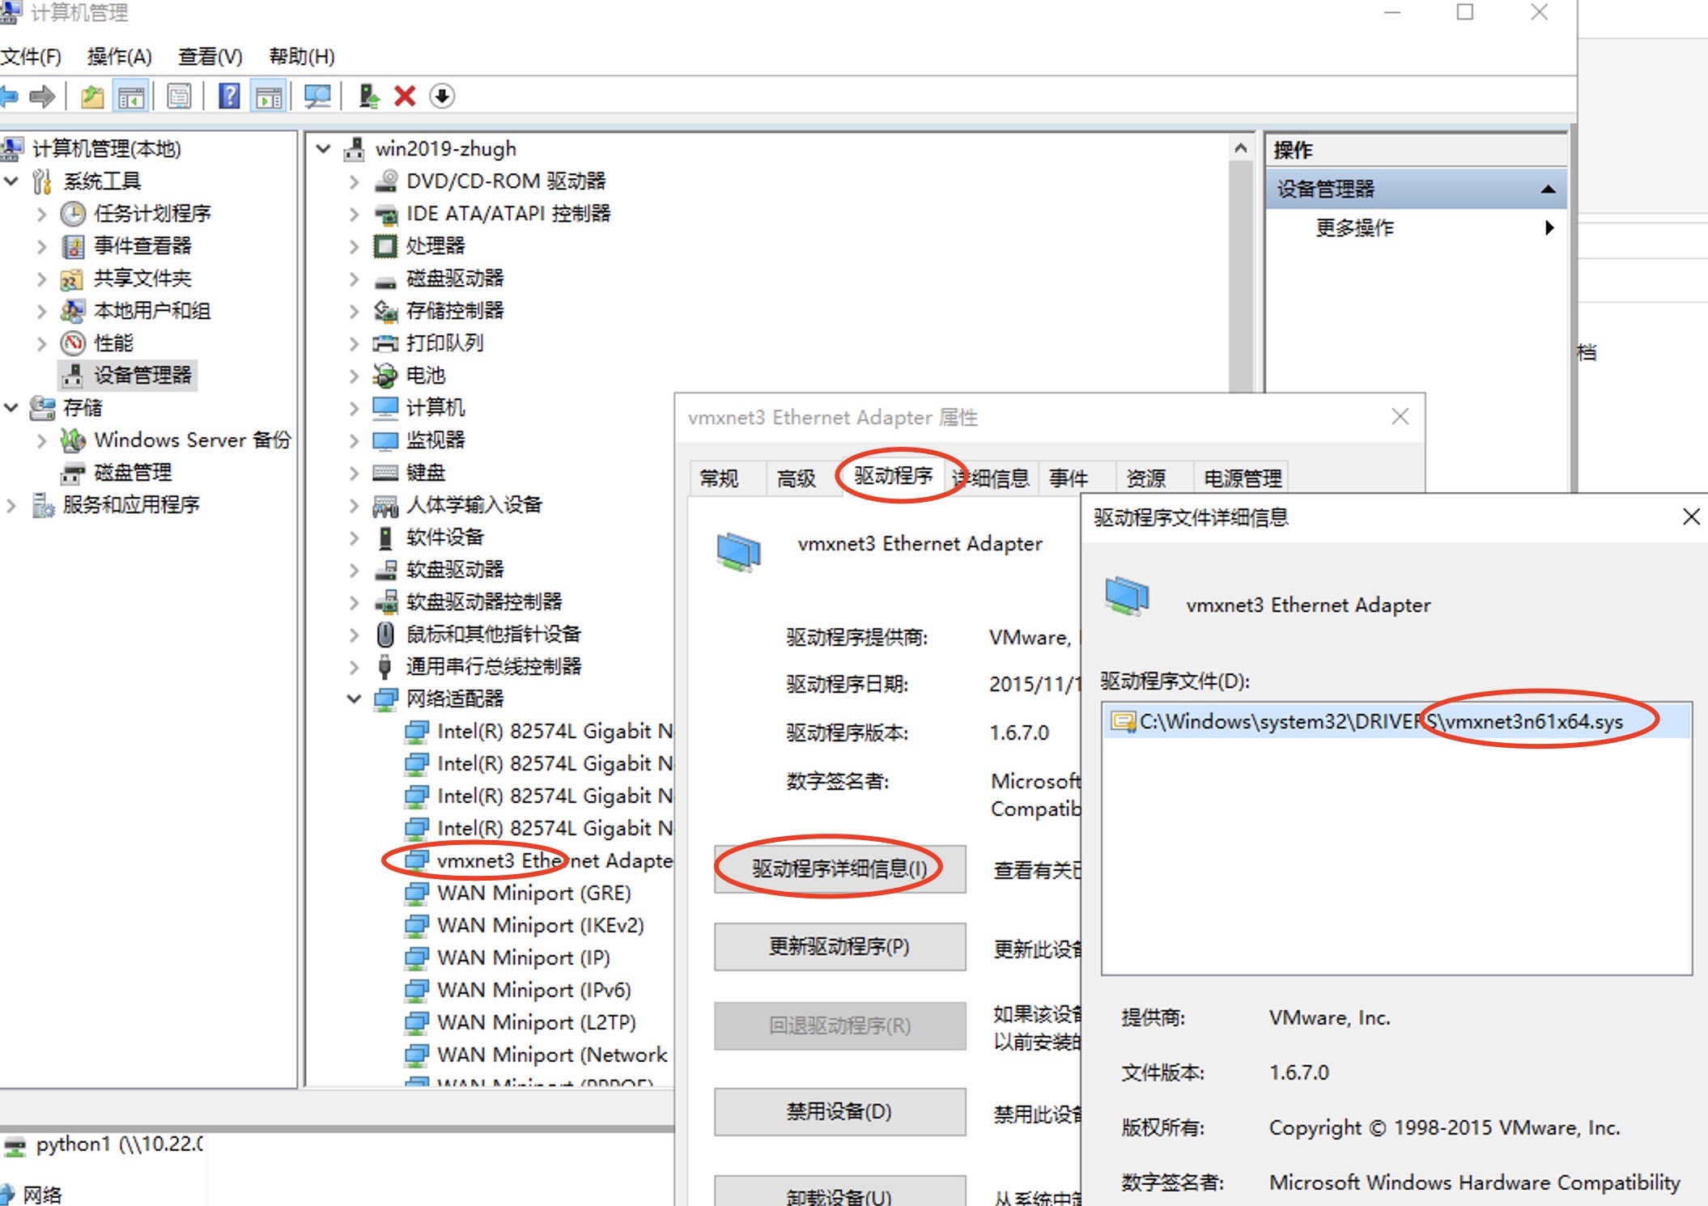Collapse the 系统工具 tree node
This screenshot has width=1708, height=1206.
coord(11,181)
